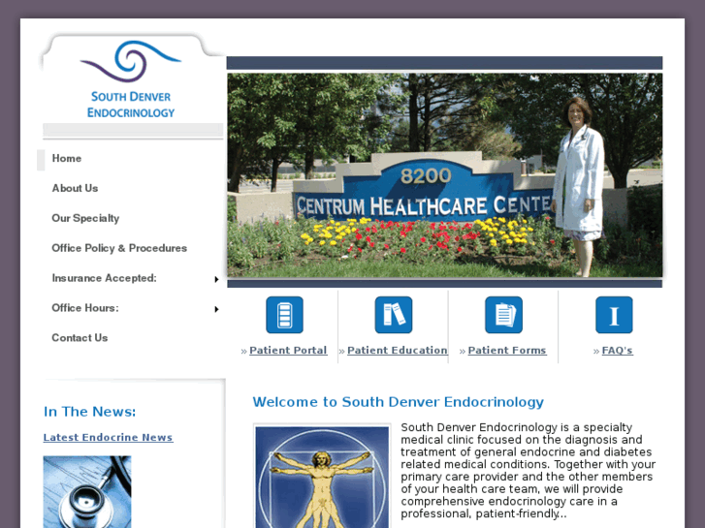Select Our Specialty in the menu

(x=85, y=218)
